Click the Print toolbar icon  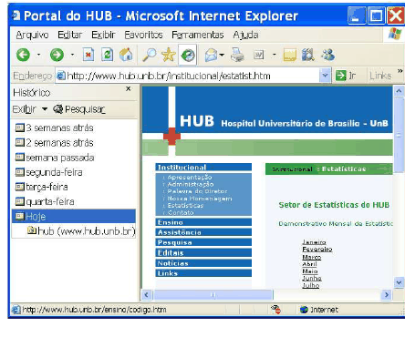[237, 55]
